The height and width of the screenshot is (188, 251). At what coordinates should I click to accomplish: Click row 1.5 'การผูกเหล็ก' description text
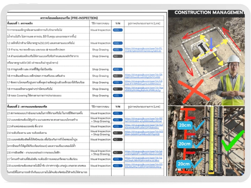30,69
